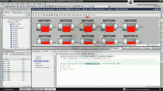Image resolution: width=163 pixels, height=91 pixels.
Task: Select MOTORLOGIC [FB1] block
Action: click(18, 28)
